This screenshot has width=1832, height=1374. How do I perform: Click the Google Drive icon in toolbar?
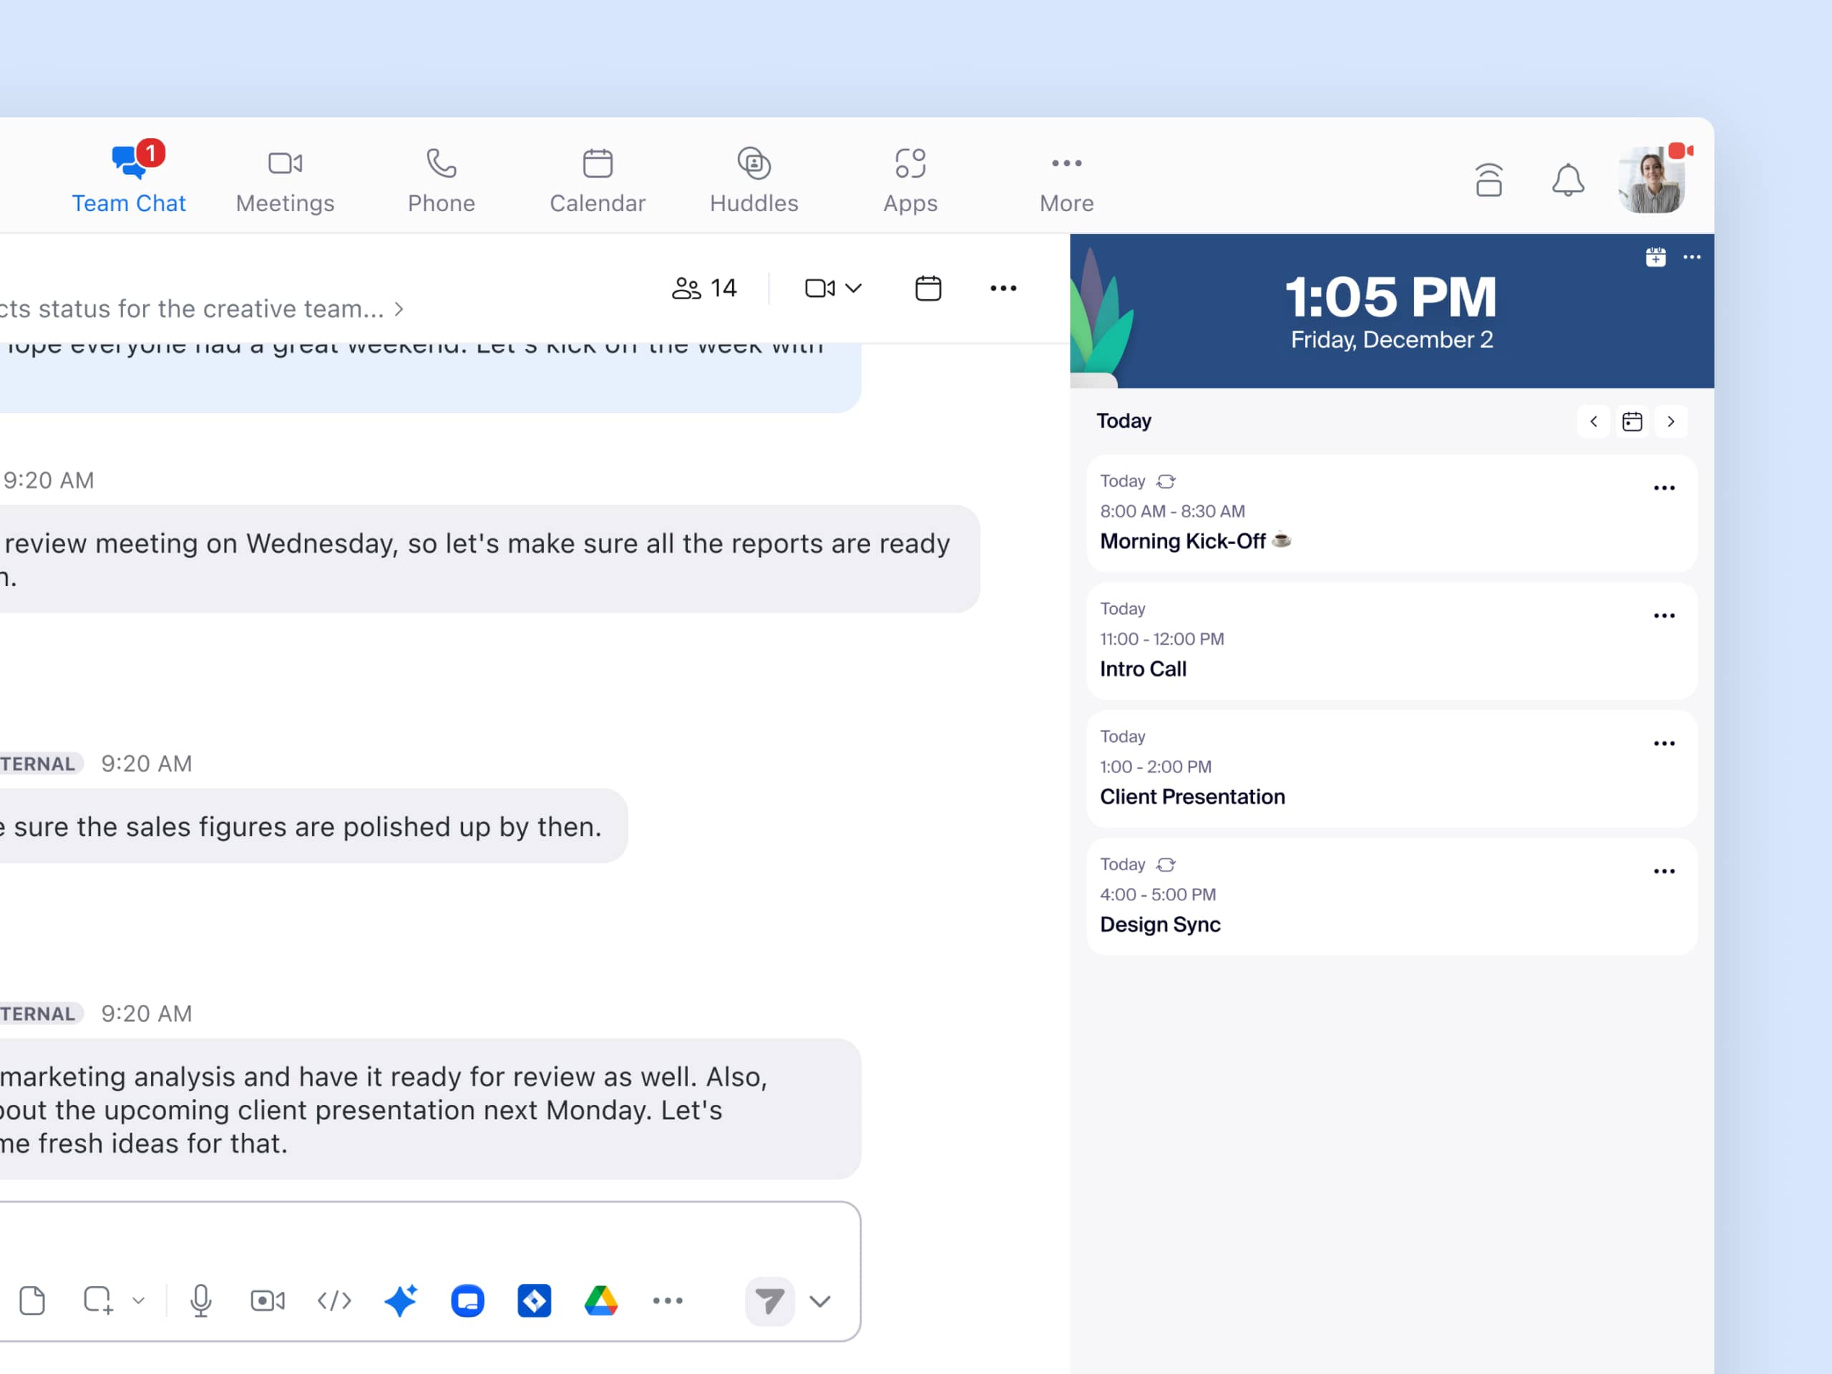pyautogui.click(x=600, y=1300)
